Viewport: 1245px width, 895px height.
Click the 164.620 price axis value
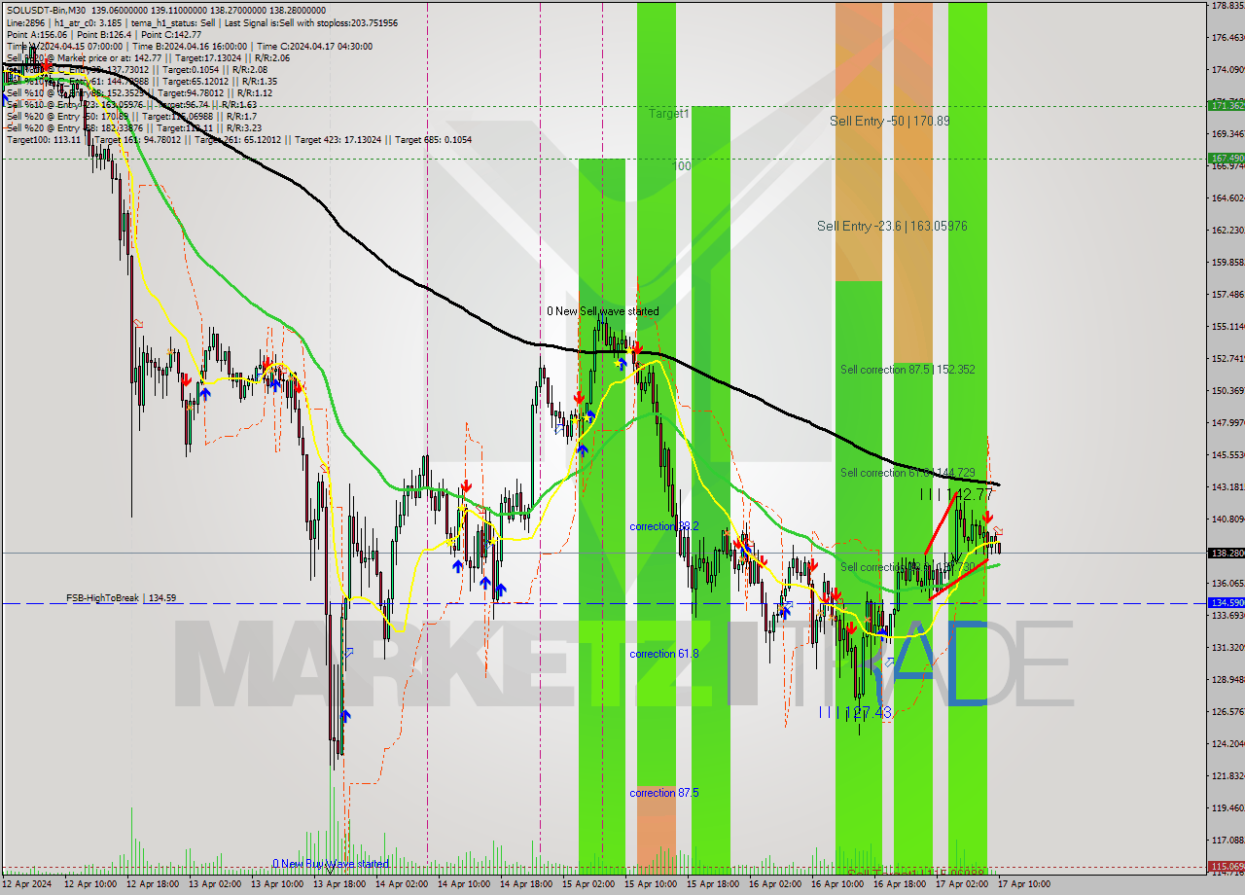(1228, 198)
